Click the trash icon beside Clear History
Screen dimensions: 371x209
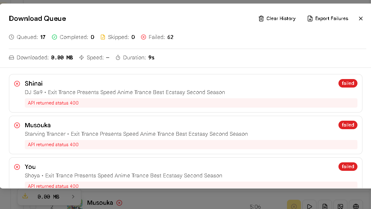click(x=261, y=19)
